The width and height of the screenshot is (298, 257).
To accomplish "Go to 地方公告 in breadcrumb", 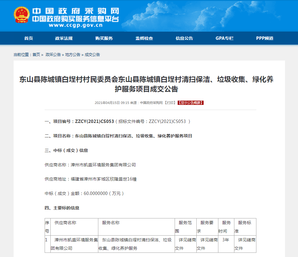I will pos(73,55).
